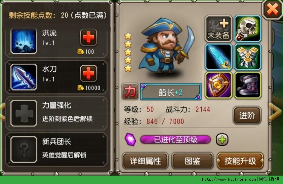
Task: Open the 技能升级 tab
Action: [x=240, y=161]
